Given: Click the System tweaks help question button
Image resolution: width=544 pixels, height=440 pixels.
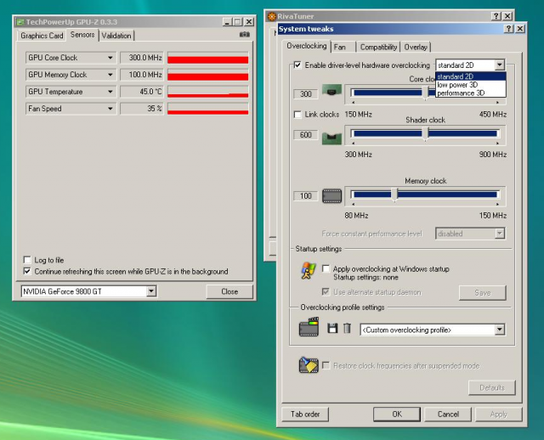Looking at the screenshot, I should pos(508,29).
